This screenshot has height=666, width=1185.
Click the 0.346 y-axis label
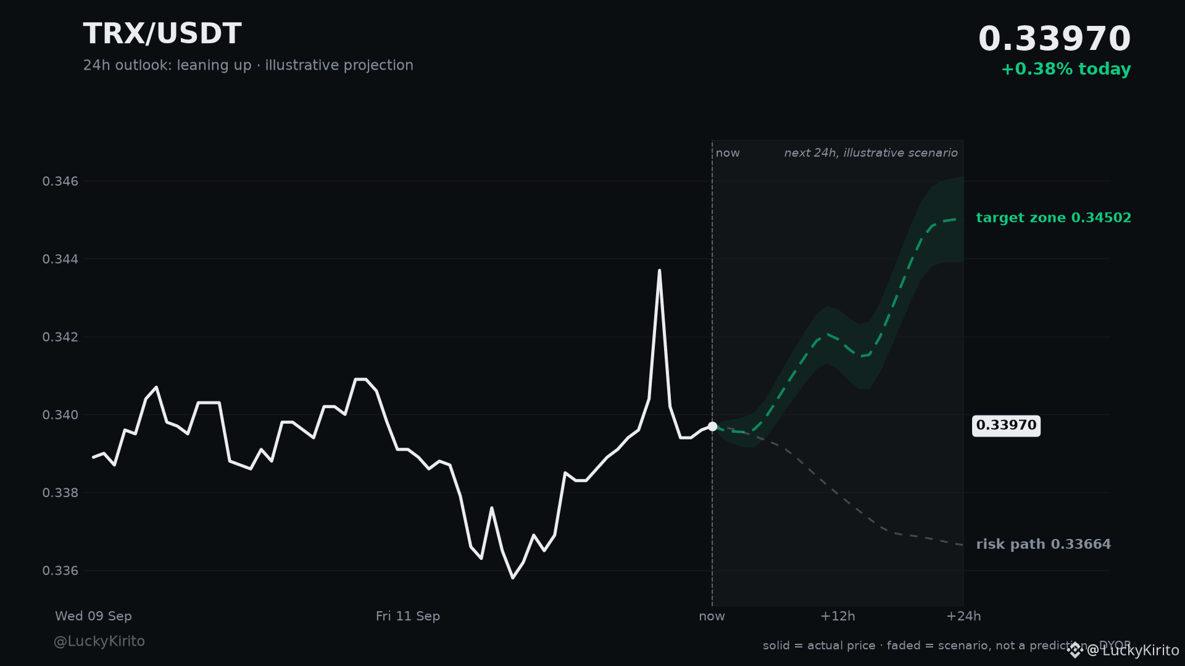(60, 181)
